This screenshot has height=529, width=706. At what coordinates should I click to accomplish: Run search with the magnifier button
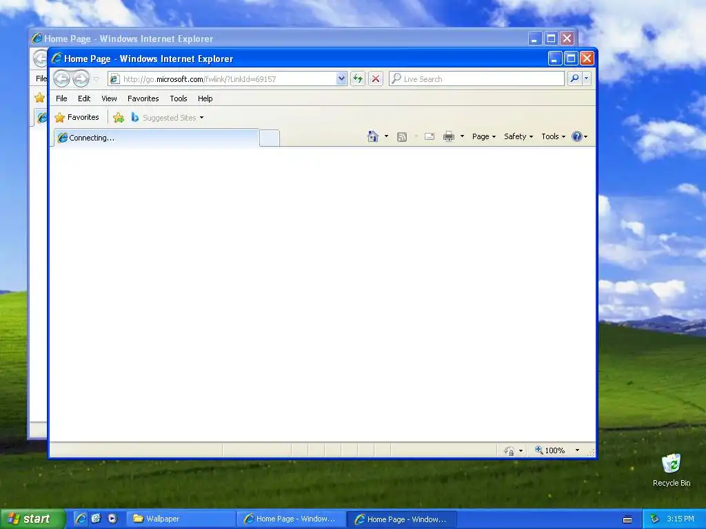coord(574,79)
